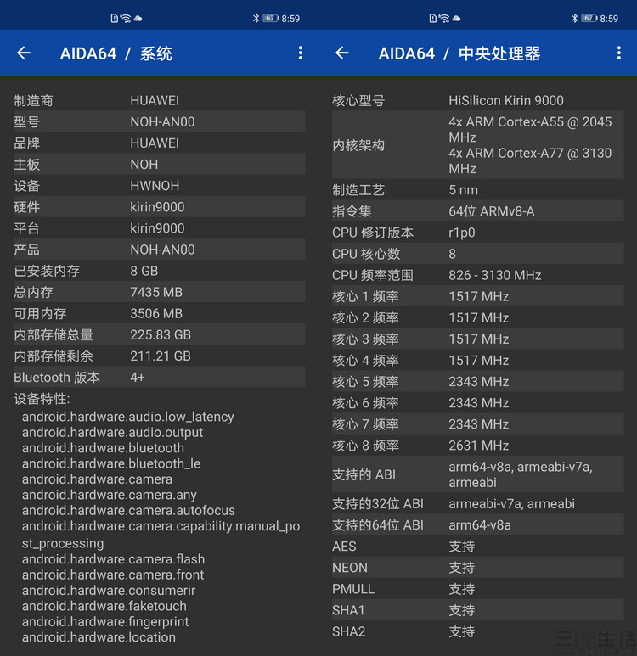This screenshot has width=637, height=656.
Task: Select the NEON 支持 row
Action: pos(477,568)
